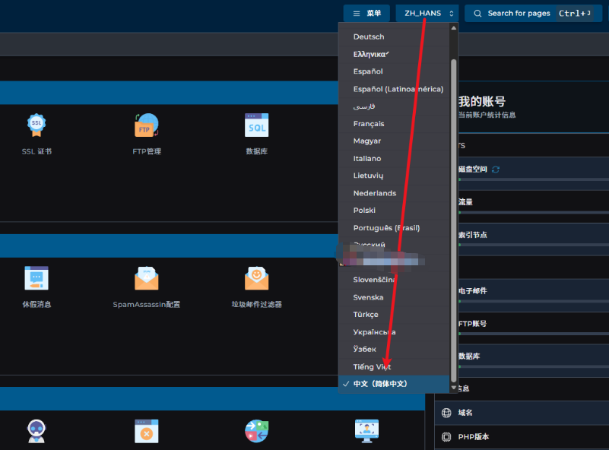The width and height of the screenshot is (609, 450).
Task: Select Deutsch from the language list
Action: click(x=369, y=36)
